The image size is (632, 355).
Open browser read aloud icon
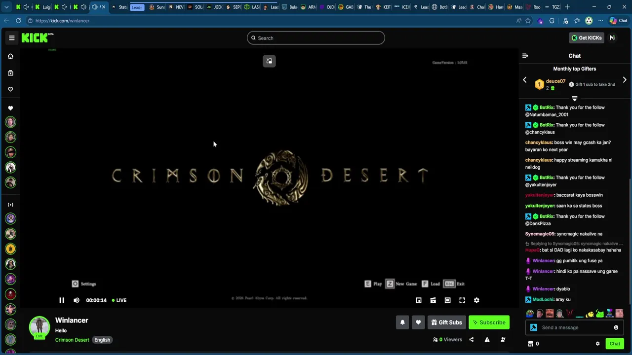pos(518,21)
